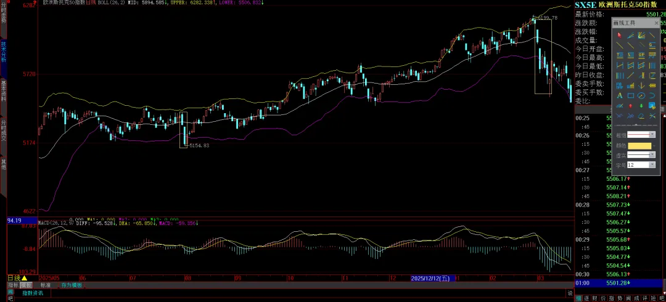Close the 画线工具 panel
This screenshot has height=302, width=666.
tap(657, 23)
